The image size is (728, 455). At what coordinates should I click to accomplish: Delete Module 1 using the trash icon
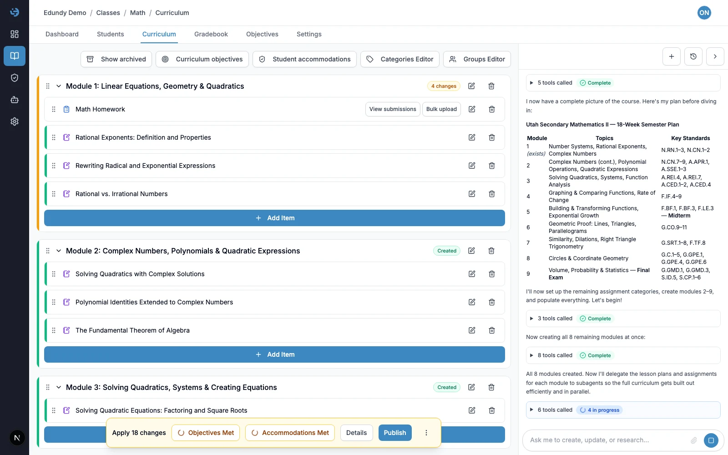coord(491,86)
